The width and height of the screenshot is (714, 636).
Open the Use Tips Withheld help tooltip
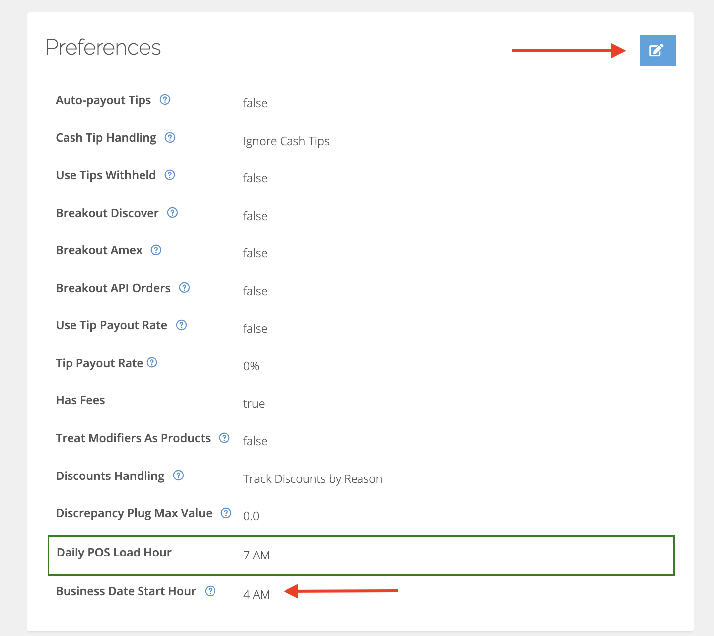pyautogui.click(x=170, y=175)
